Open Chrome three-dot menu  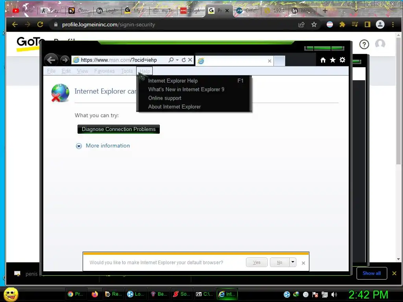click(393, 24)
